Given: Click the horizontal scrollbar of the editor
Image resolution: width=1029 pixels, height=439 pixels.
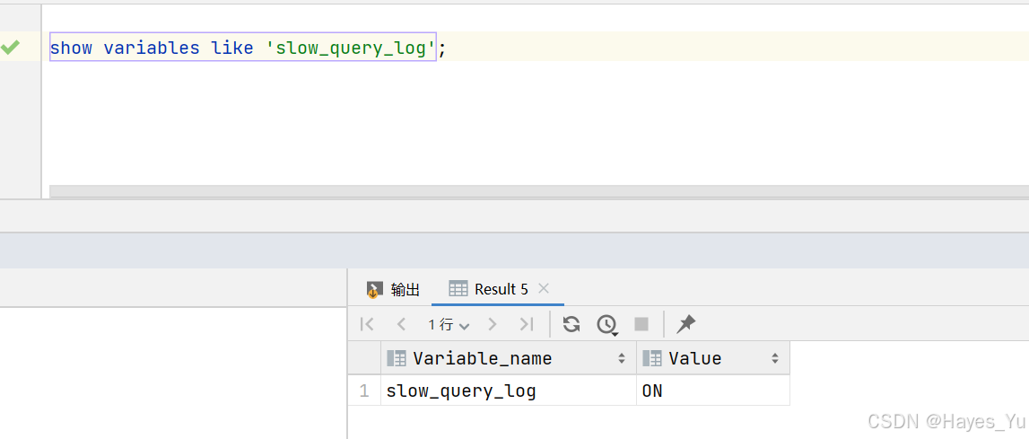Looking at the screenshot, I should [x=539, y=191].
